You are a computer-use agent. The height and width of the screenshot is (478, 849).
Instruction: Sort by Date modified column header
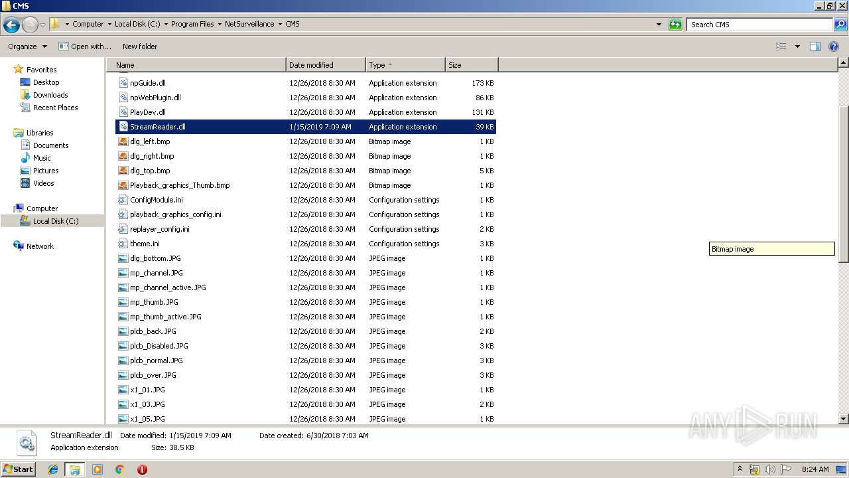[326, 65]
